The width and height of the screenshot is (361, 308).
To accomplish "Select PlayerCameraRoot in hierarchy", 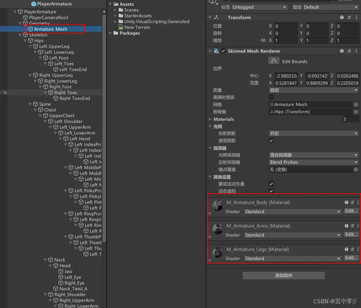I will [49, 18].
